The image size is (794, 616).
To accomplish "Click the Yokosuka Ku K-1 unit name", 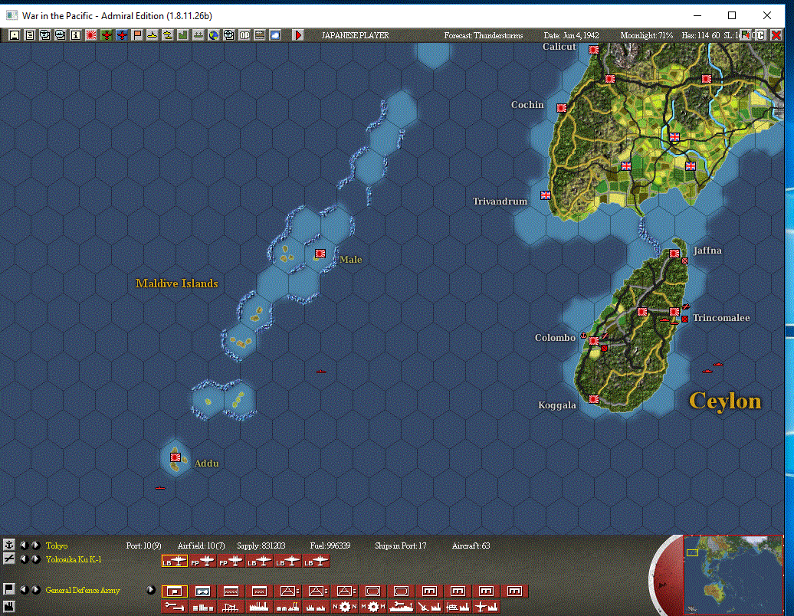I will (74, 559).
